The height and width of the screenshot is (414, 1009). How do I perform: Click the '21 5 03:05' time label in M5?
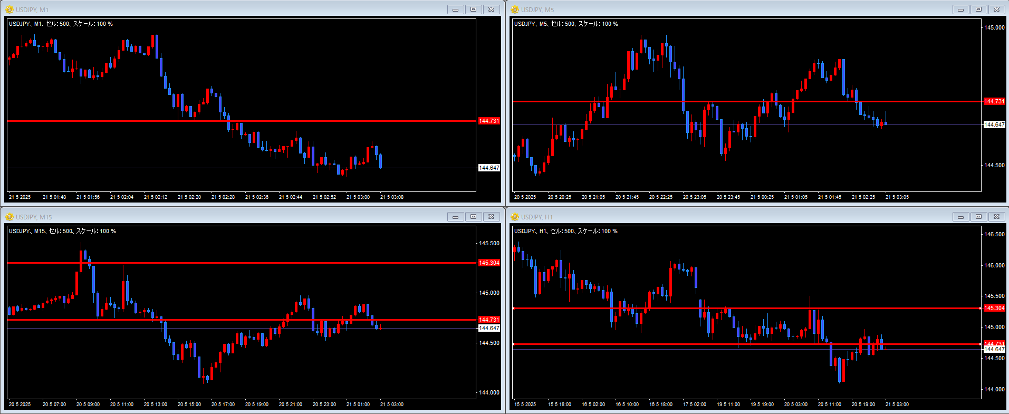(x=897, y=197)
